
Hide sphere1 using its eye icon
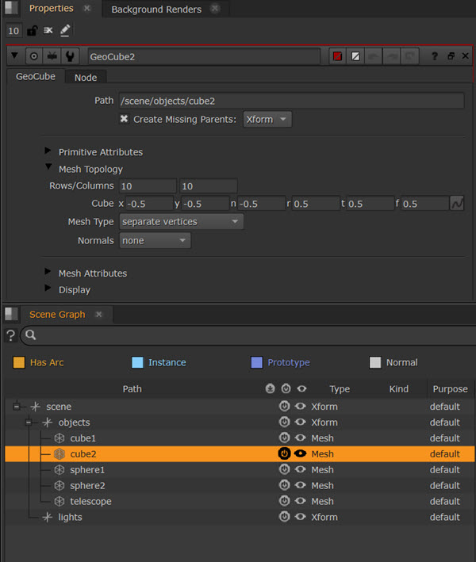pyautogui.click(x=301, y=470)
